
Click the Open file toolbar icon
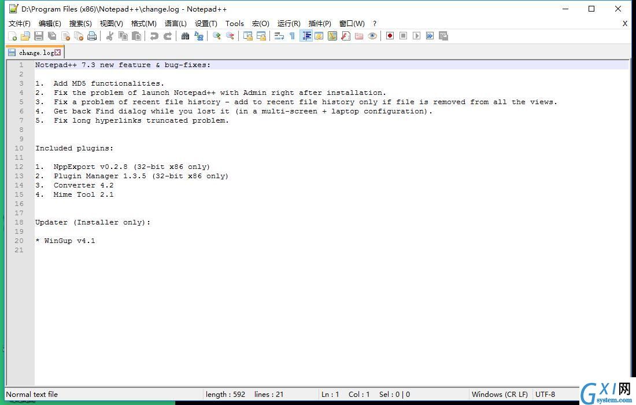point(25,36)
